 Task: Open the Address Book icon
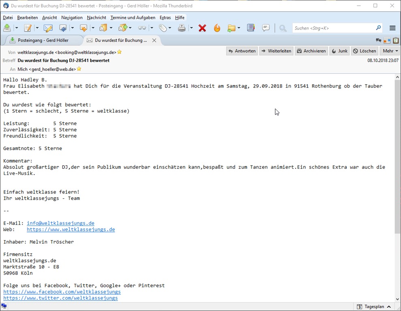click(251, 28)
